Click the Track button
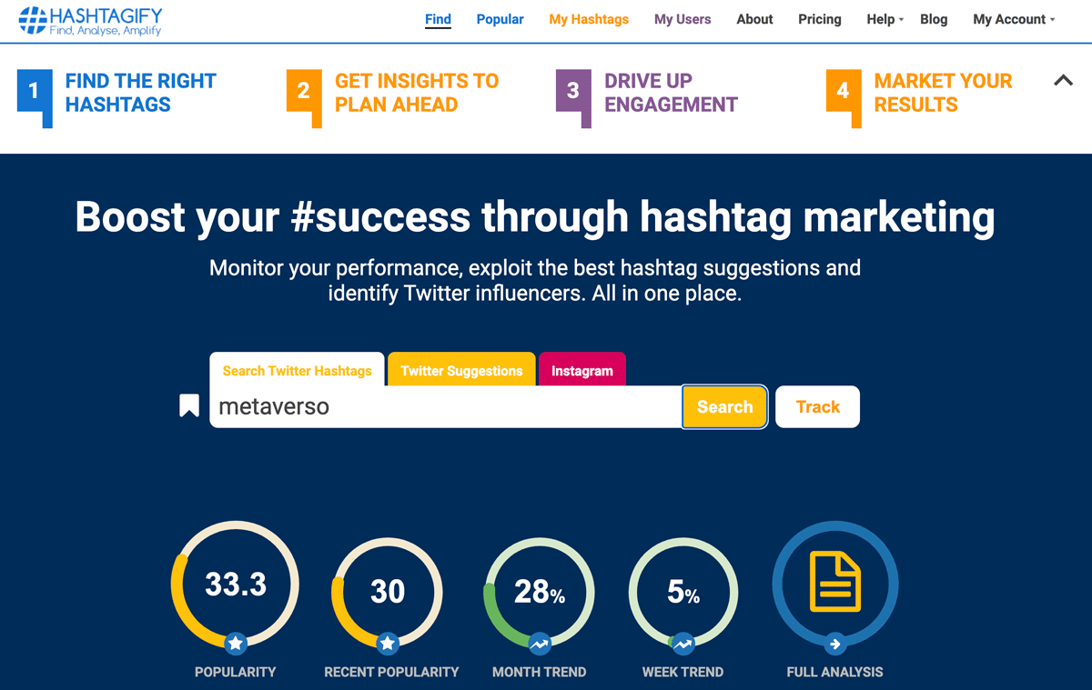 (x=816, y=406)
